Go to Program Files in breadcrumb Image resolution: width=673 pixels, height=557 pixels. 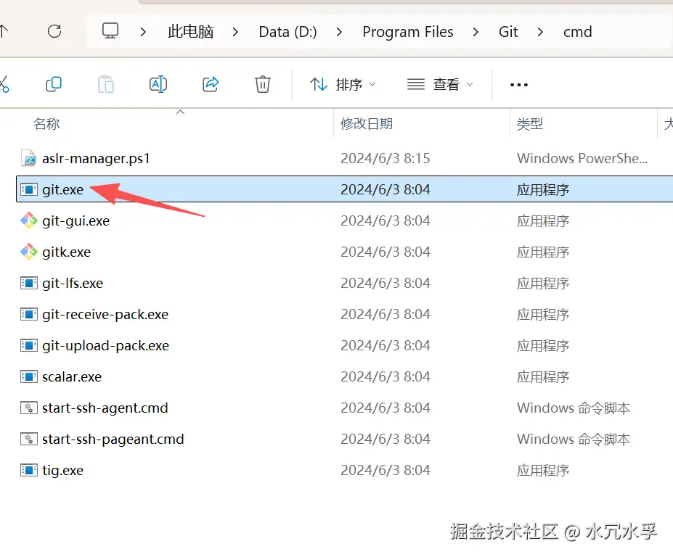pyautogui.click(x=408, y=32)
